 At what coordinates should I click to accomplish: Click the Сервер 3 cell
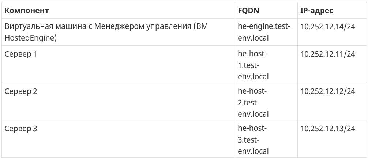118,139
